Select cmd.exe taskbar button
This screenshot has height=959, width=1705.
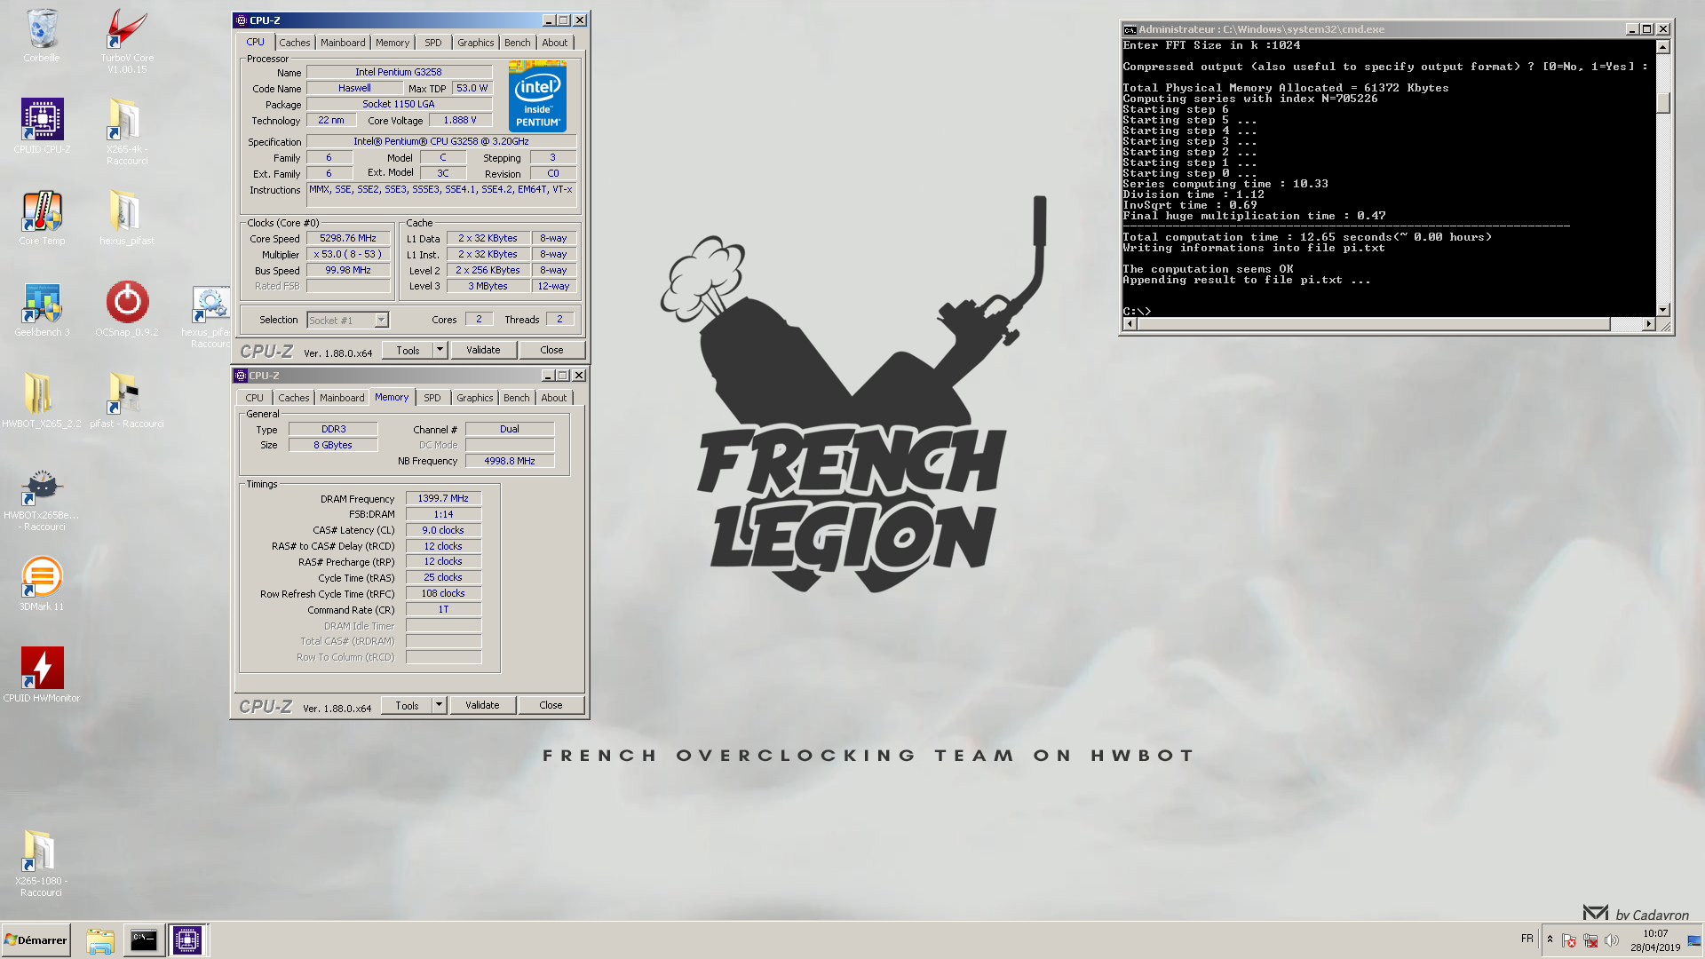click(x=143, y=940)
